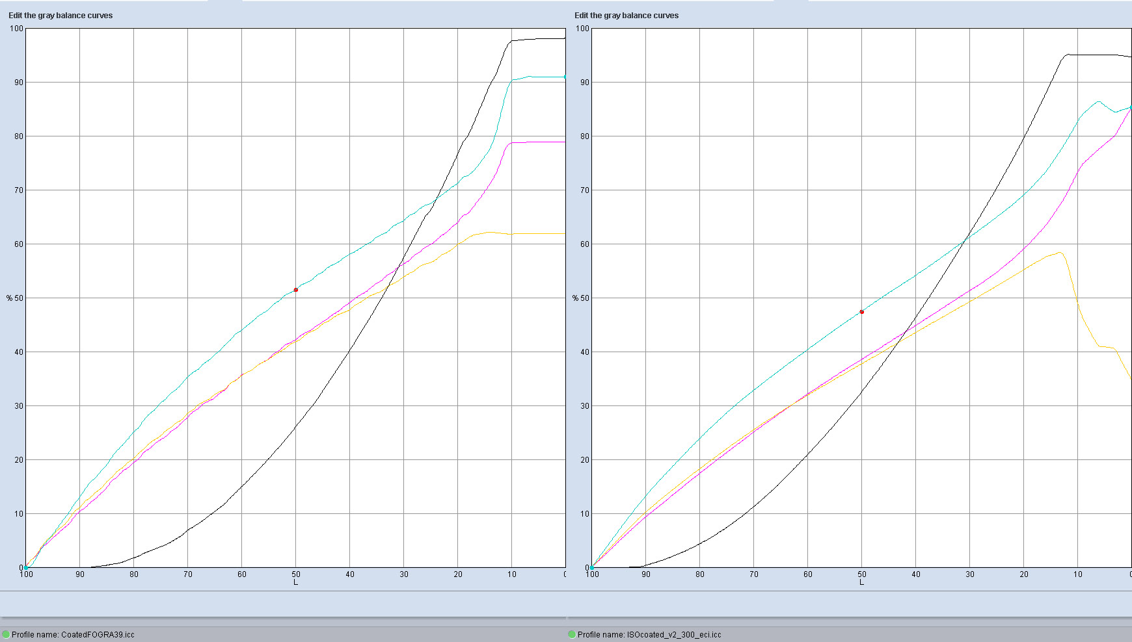
Task: Click the cyan curve's bump peak in ISOcoated graph
Action: point(1099,101)
